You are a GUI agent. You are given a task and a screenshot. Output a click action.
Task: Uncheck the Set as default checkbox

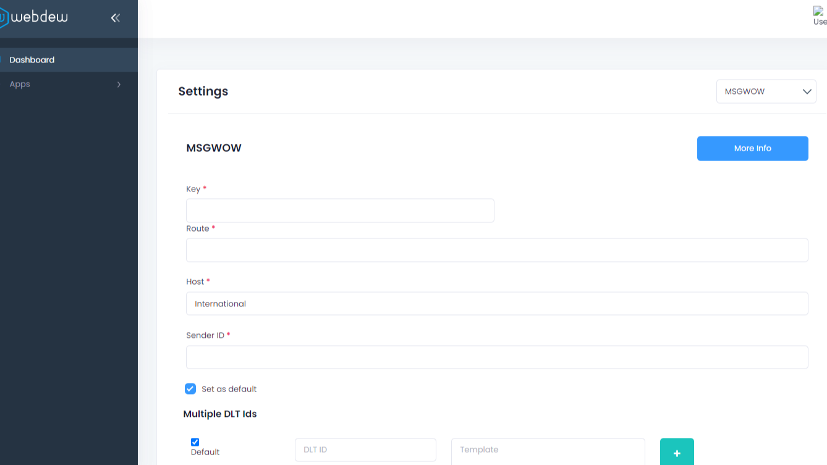pyautogui.click(x=190, y=389)
